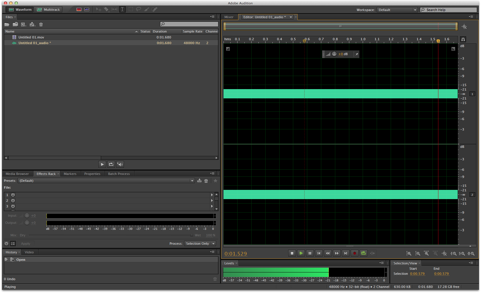The height and width of the screenshot is (293, 481).
Task: Expand effects slot 1 arrow menu
Action: (212, 195)
